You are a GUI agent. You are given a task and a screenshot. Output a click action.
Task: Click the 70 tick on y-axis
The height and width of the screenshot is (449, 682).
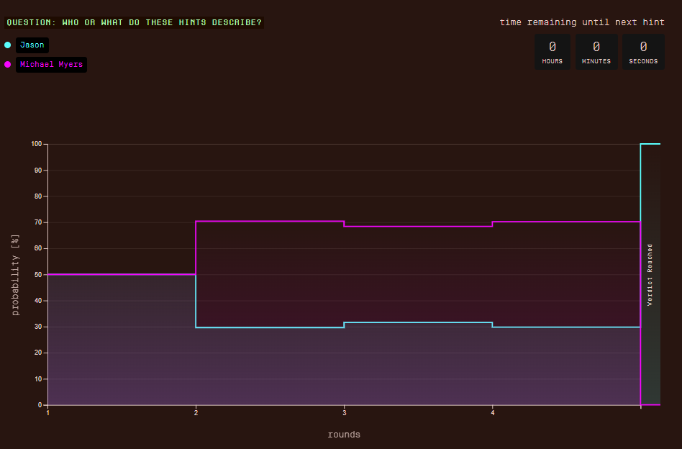point(38,222)
